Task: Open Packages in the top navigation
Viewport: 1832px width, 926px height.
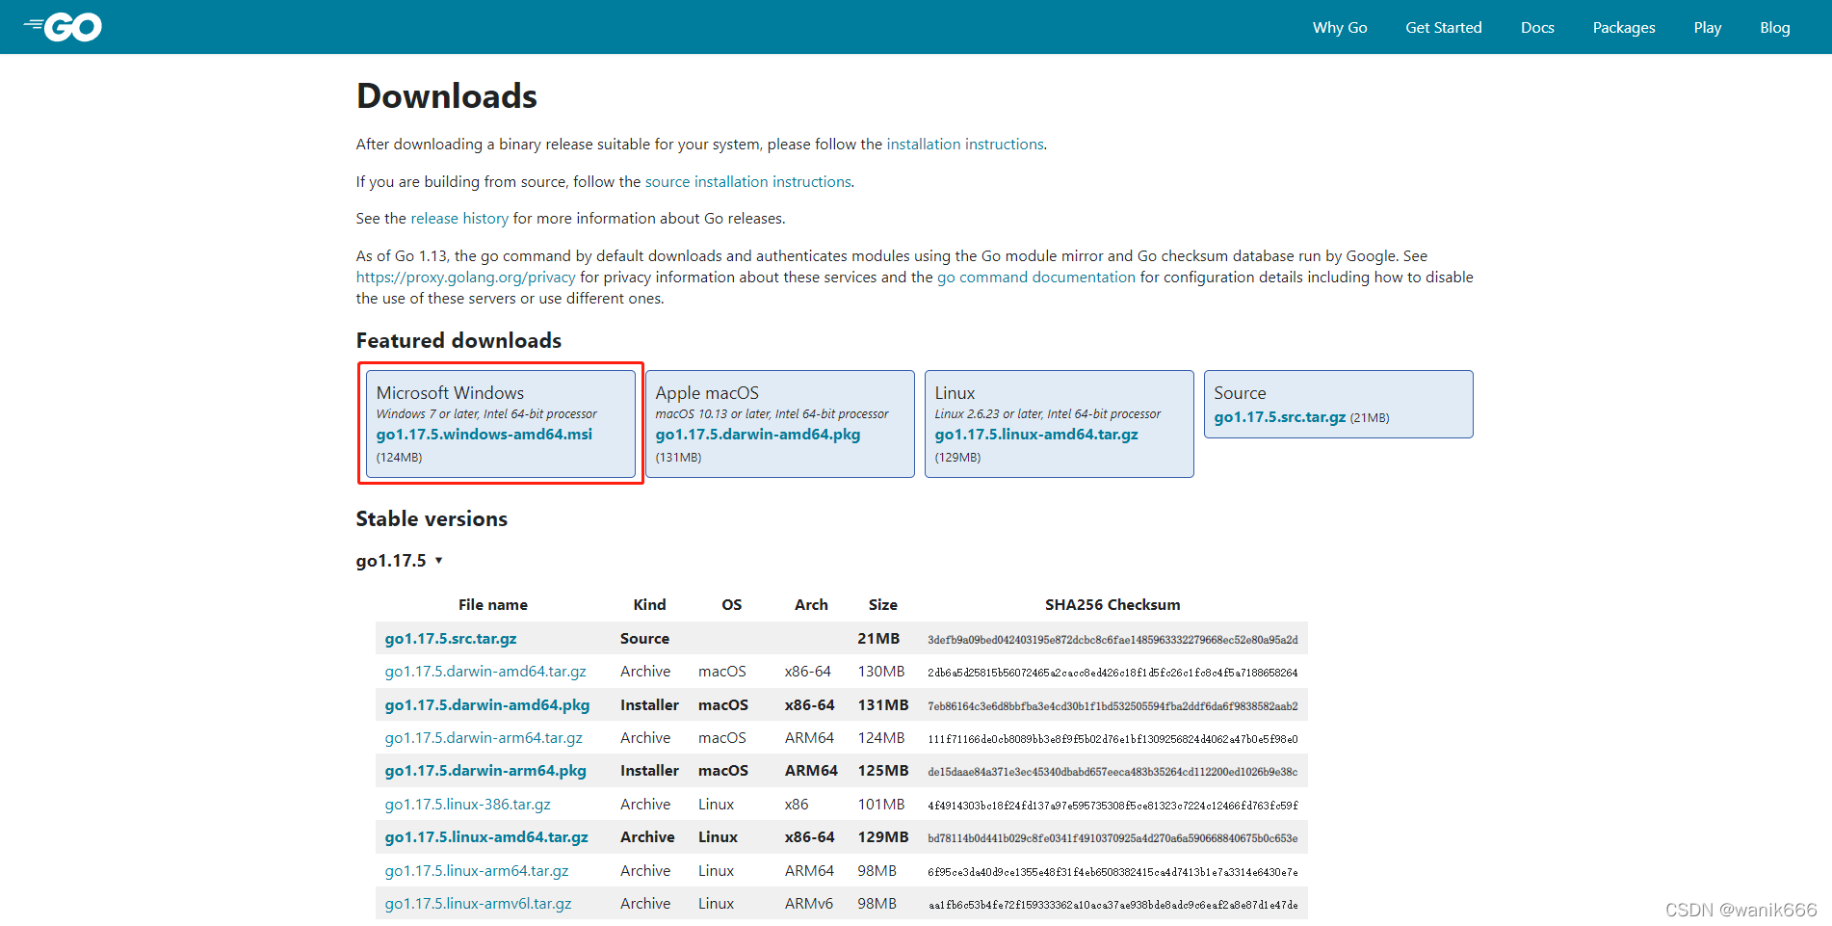Action: (x=1623, y=28)
